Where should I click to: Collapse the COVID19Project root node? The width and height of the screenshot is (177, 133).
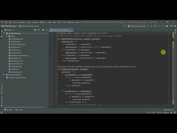pyautogui.click(x=4, y=33)
